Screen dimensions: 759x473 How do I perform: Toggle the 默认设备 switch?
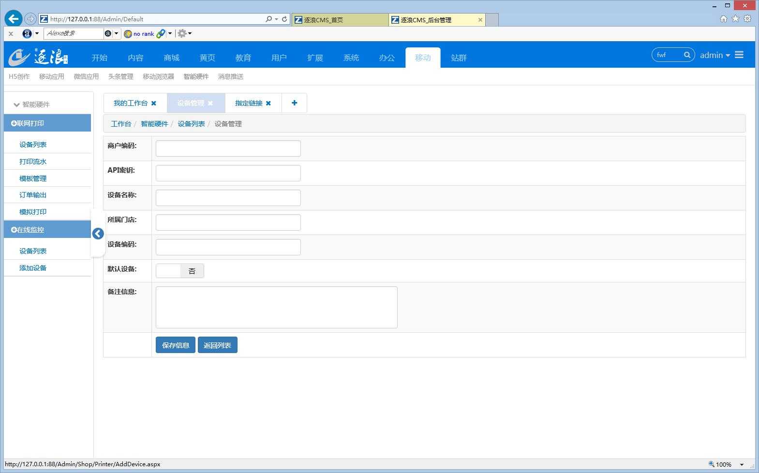[180, 271]
